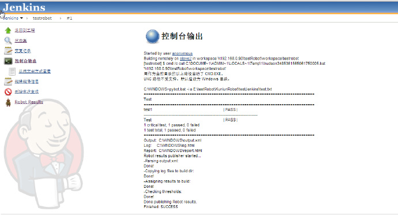Click '-Assigning results to build:' line
This screenshot has width=398, height=215.
[167, 181]
